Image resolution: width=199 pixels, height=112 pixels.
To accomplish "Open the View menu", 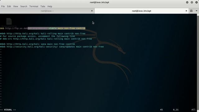I will 16,6.
